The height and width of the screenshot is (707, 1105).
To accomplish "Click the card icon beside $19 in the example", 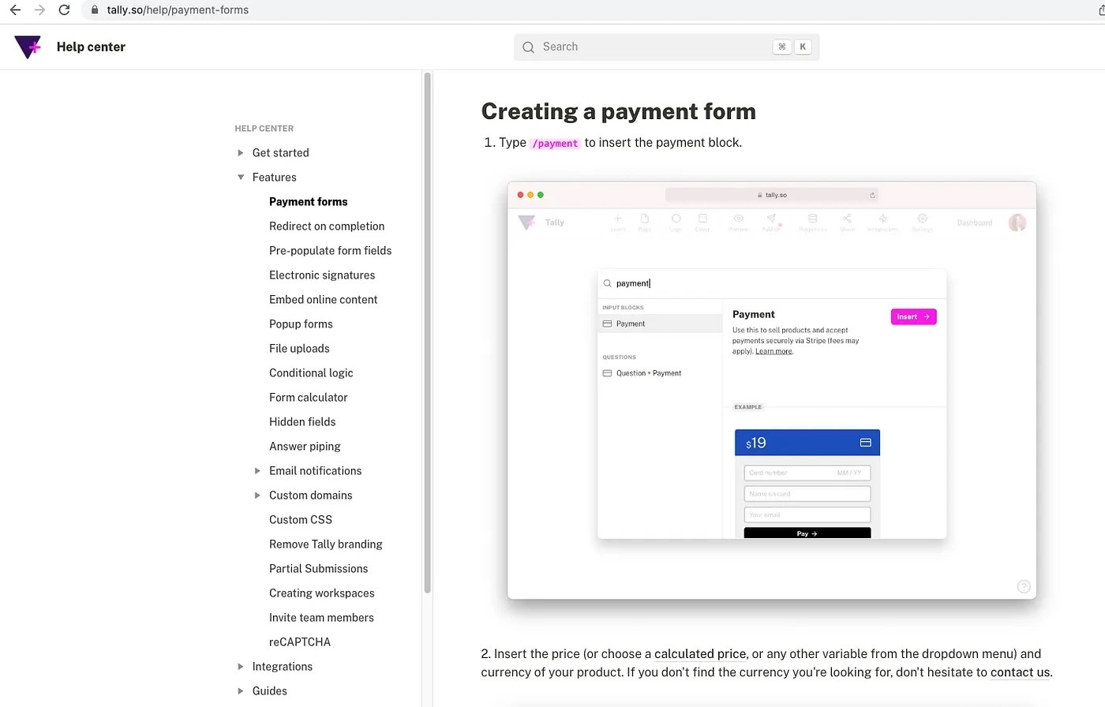I will [x=865, y=443].
